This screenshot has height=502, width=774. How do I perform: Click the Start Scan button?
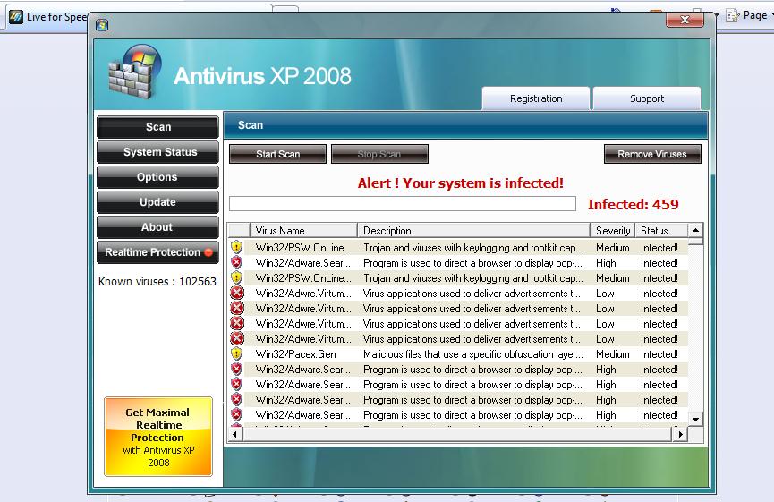(x=278, y=154)
